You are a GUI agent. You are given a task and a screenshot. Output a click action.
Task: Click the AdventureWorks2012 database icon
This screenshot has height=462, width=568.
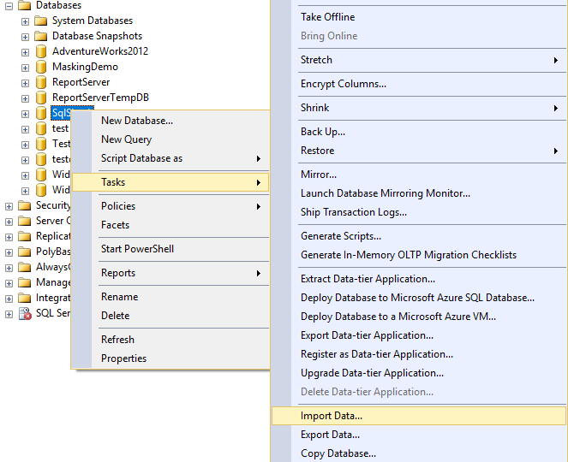pyautogui.click(x=40, y=51)
